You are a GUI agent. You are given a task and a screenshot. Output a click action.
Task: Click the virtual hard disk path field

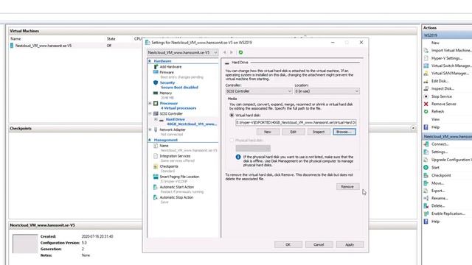[296, 123]
